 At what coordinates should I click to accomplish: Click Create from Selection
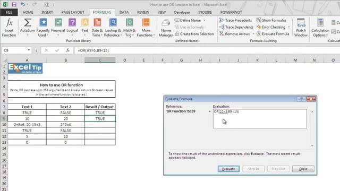point(194,34)
